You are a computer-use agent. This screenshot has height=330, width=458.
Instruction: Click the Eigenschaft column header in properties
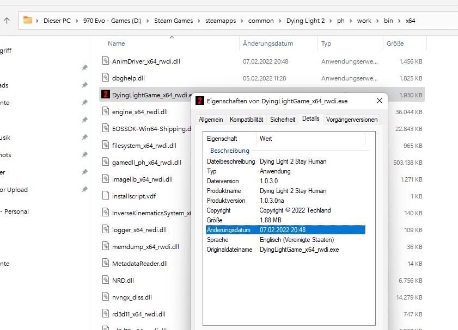tap(230, 139)
